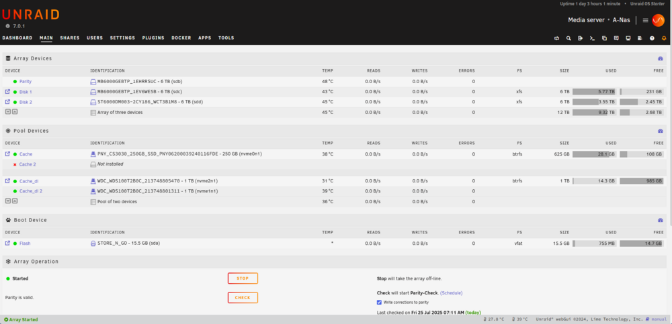Screen dimensions: 672x324
Task: Click the Parity green status dot
Action: [15, 81]
